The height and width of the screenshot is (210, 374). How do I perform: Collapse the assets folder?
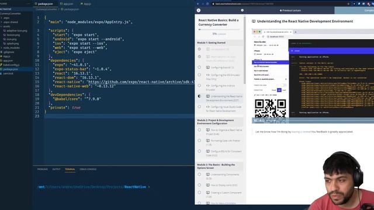tap(6, 26)
